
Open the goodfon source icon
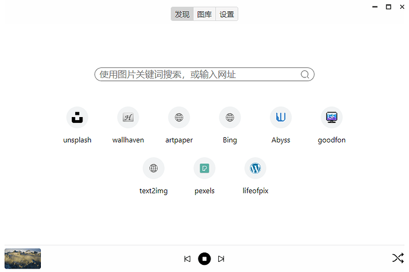point(331,118)
